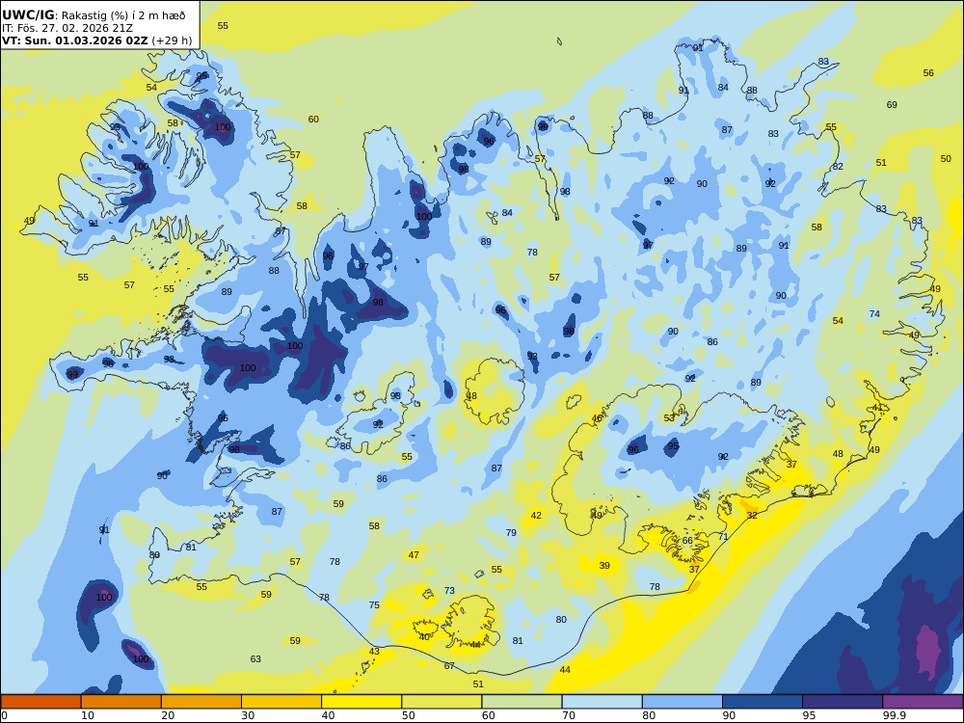Click the 79 humidity value label
964x723 pixels.
511,533
